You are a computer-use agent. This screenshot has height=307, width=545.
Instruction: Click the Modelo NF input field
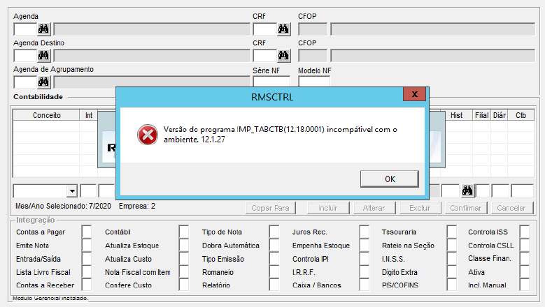pyautogui.click(x=314, y=82)
